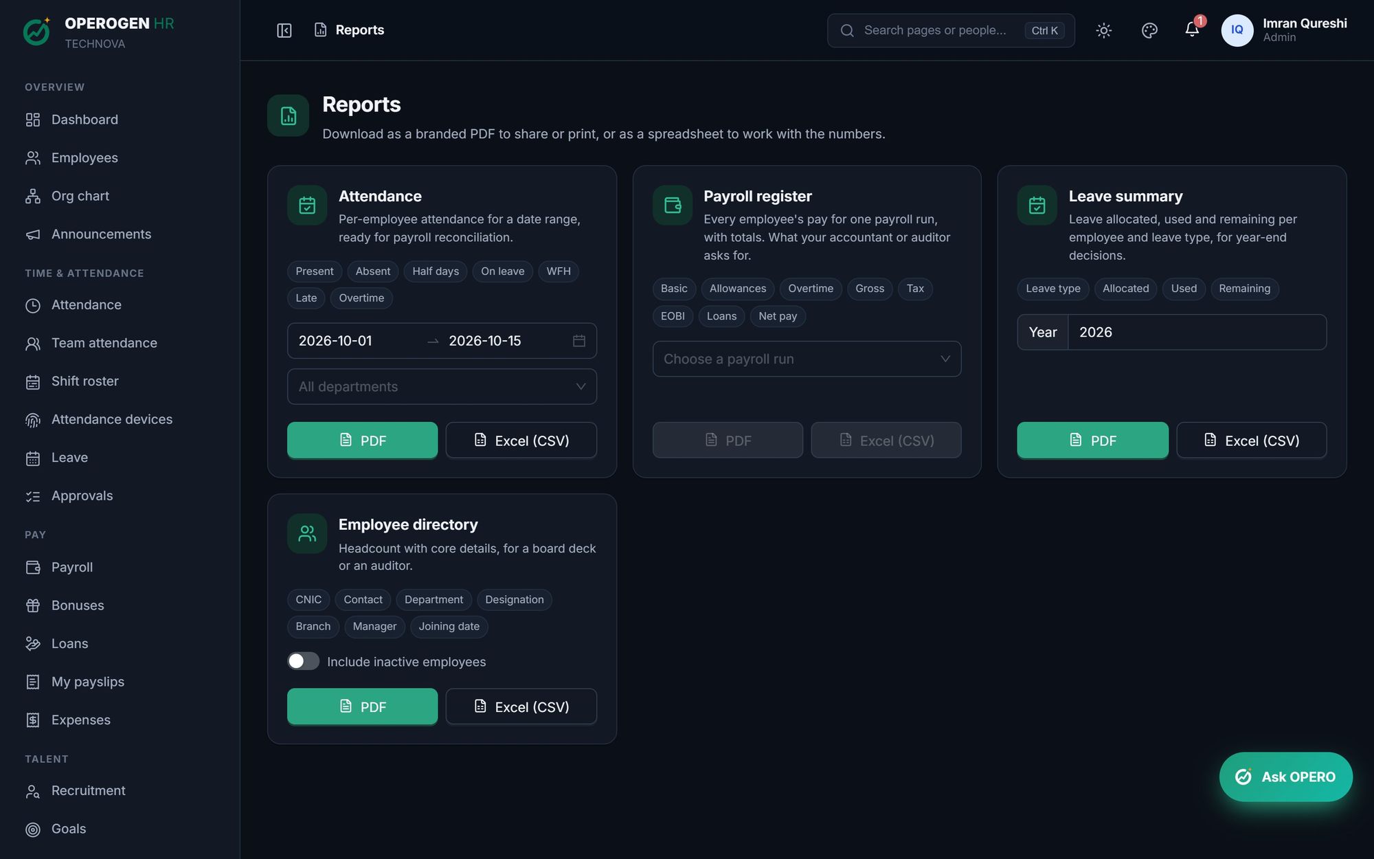Click the Leave summary card icon

click(1037, 205)
